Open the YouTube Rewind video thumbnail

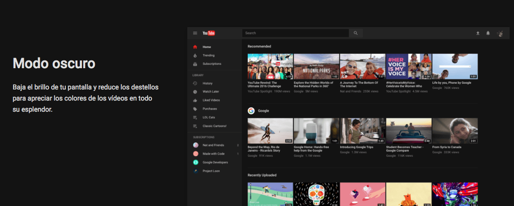pos(270,66)
